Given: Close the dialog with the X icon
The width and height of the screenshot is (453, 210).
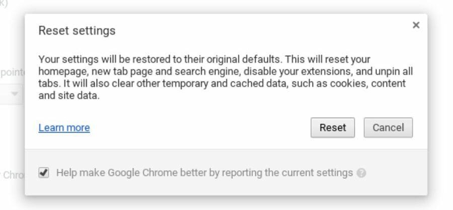Looking at the screenshot, I should (416, 25).
